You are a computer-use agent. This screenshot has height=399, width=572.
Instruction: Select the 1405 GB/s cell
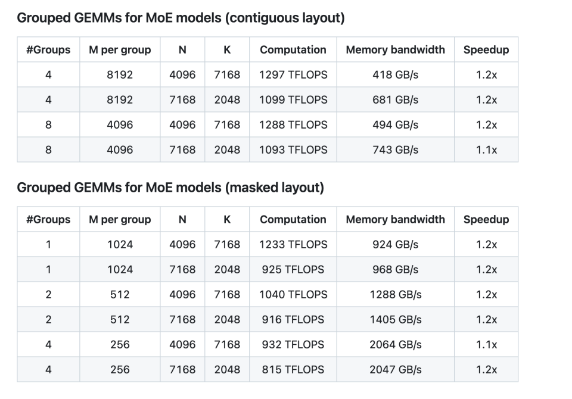tap(395, 319)
